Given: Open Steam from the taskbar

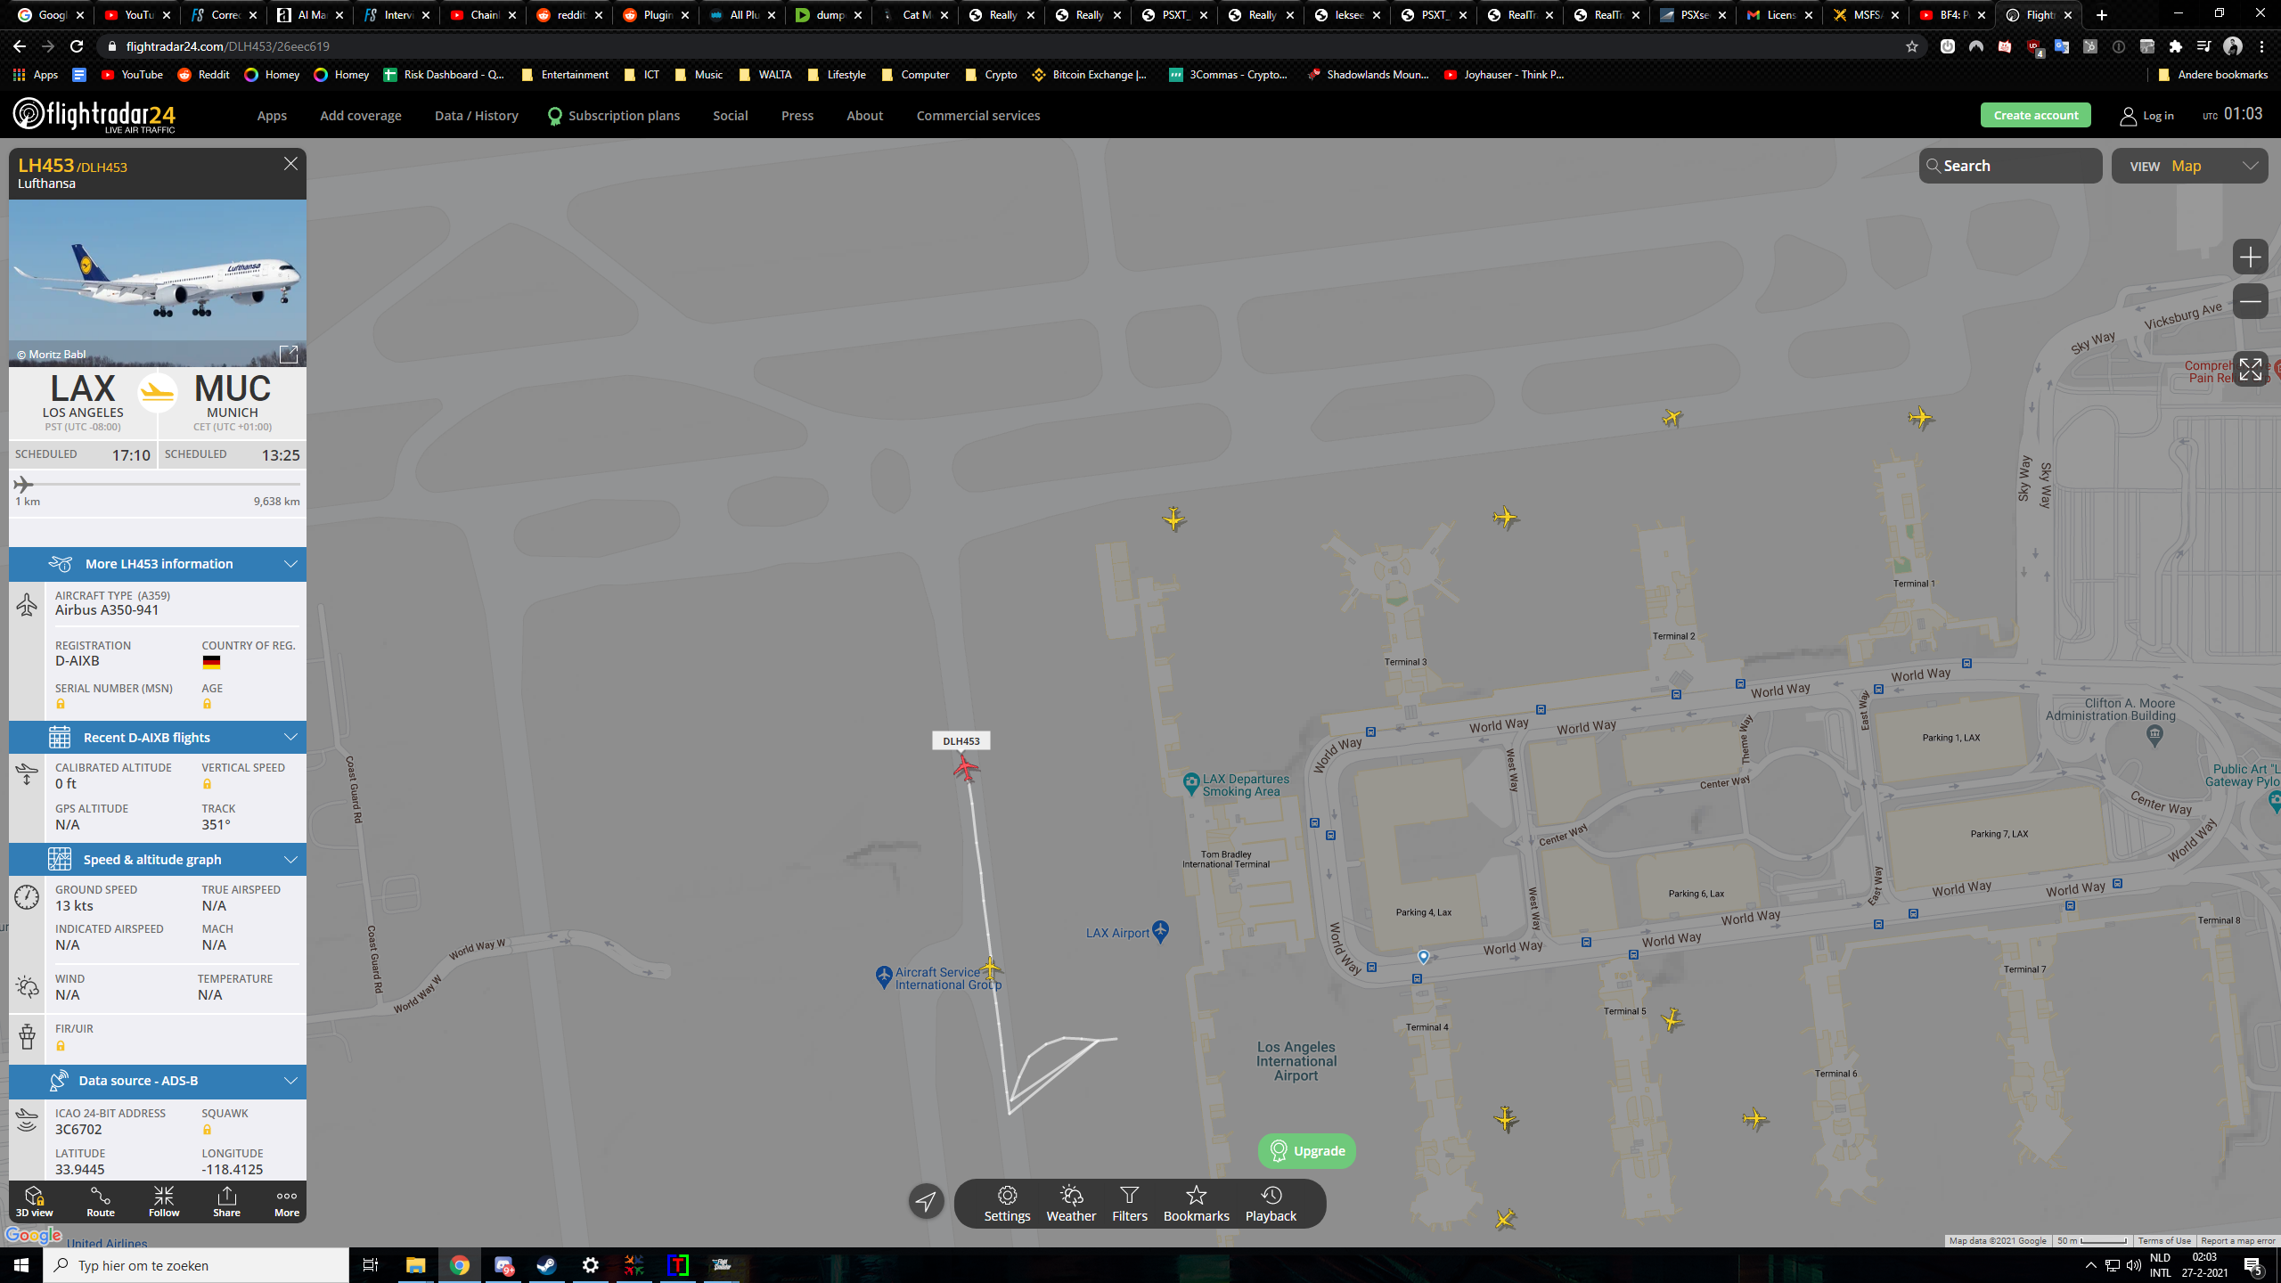Looking at the screenshot, I should (x=546, y=1265).
